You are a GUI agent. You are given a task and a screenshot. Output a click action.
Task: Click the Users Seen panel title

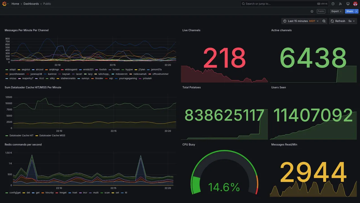click(x=278, y=87)
